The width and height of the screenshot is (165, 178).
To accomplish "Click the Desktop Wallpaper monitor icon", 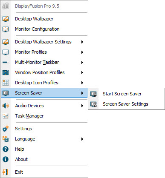I will tap(6, 19).
